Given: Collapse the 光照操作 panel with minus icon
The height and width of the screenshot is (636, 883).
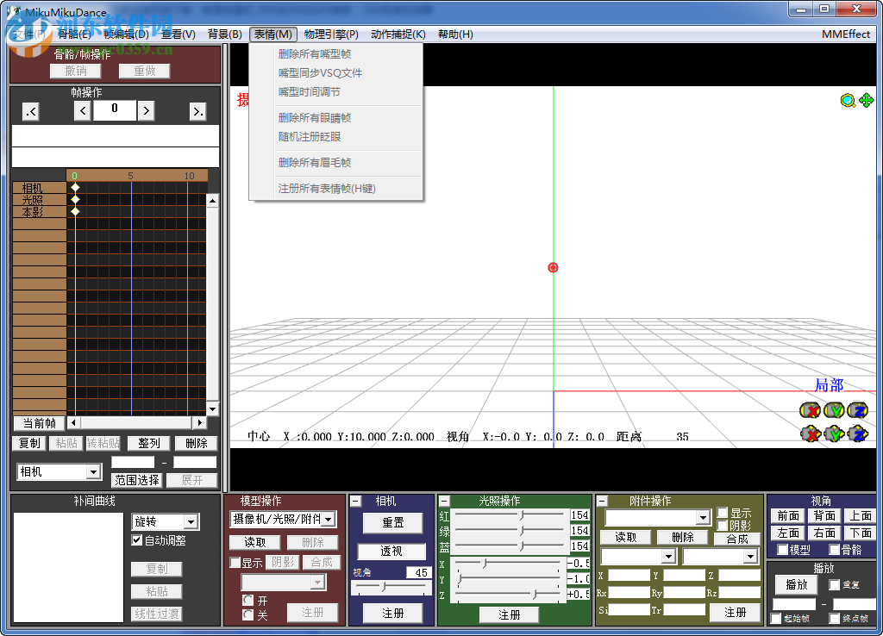Looking at the screenshot, I should click(x=444, y=501).
